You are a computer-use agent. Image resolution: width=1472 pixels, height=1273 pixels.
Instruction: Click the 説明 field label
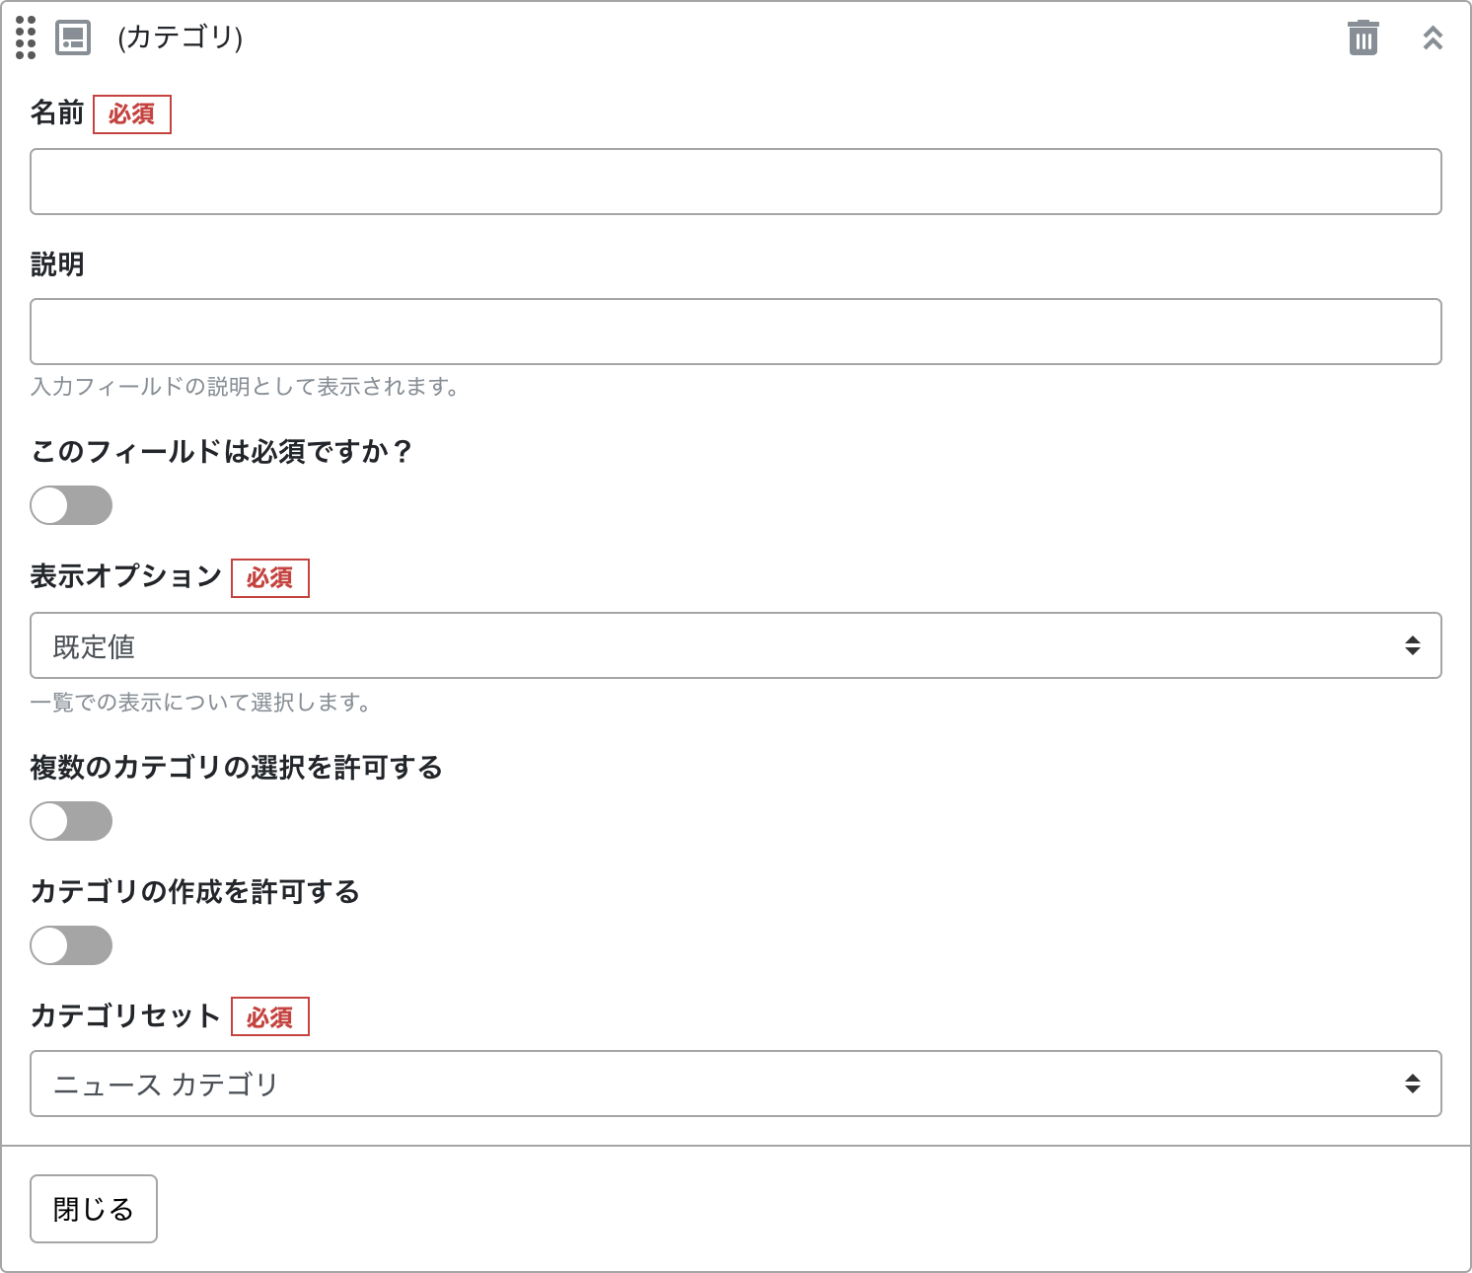pyautogui.click(x=57, y=264)
